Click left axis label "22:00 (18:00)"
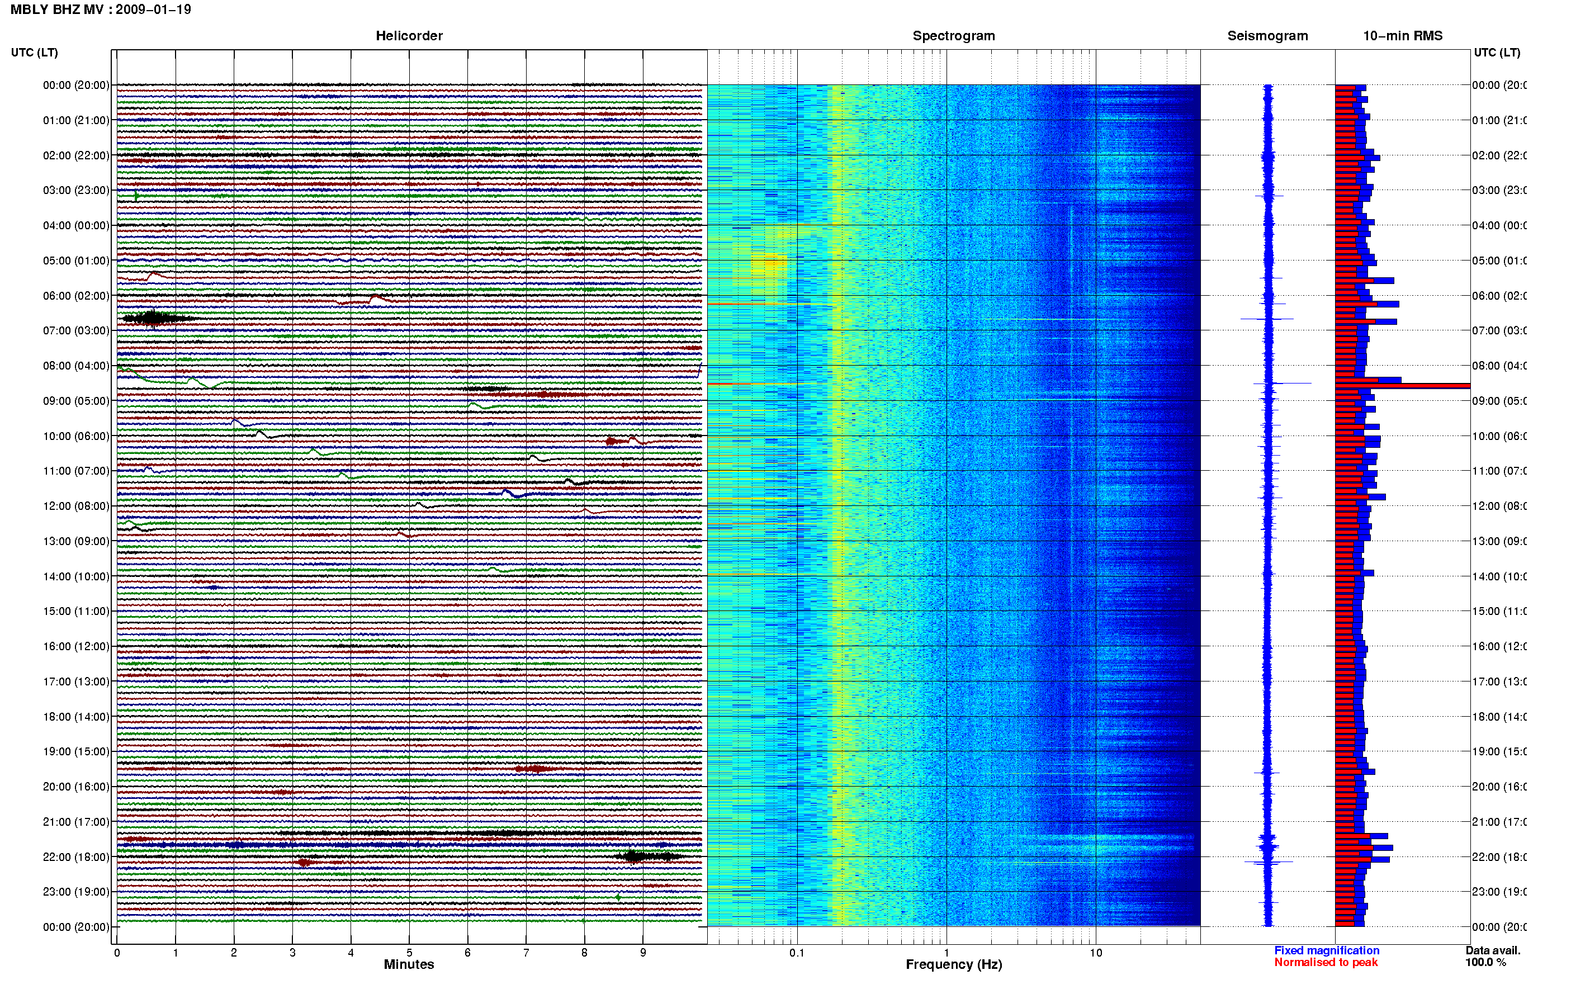Screen dimensions: 1590x994 [x=76, y=857]
